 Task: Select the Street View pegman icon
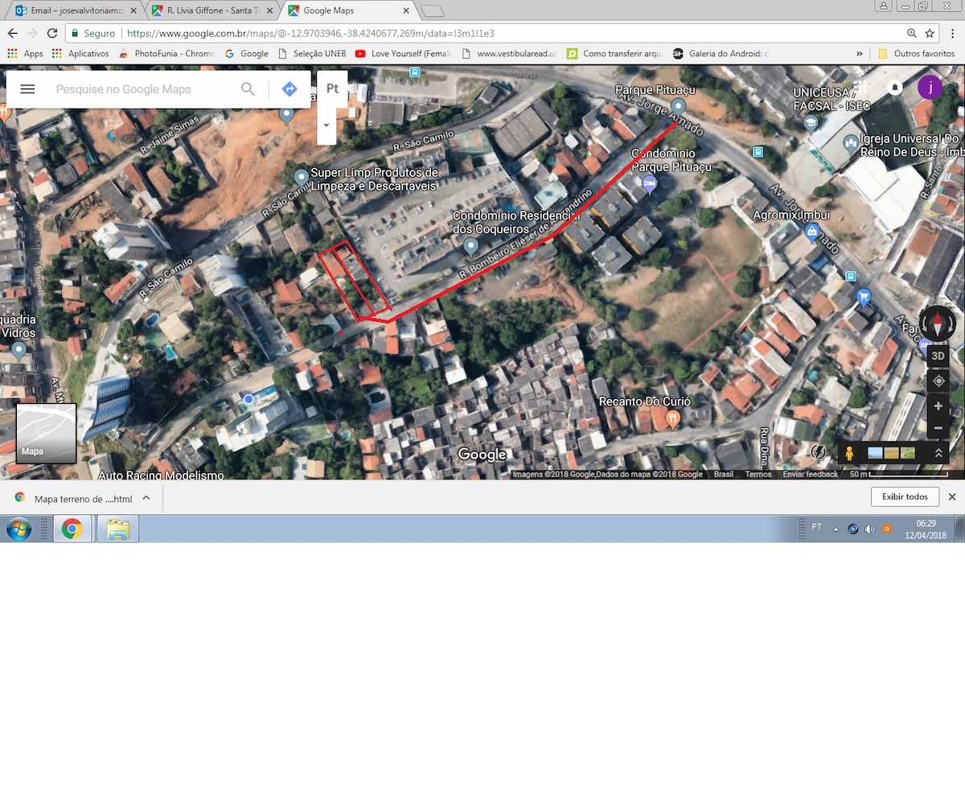point(849,454)
